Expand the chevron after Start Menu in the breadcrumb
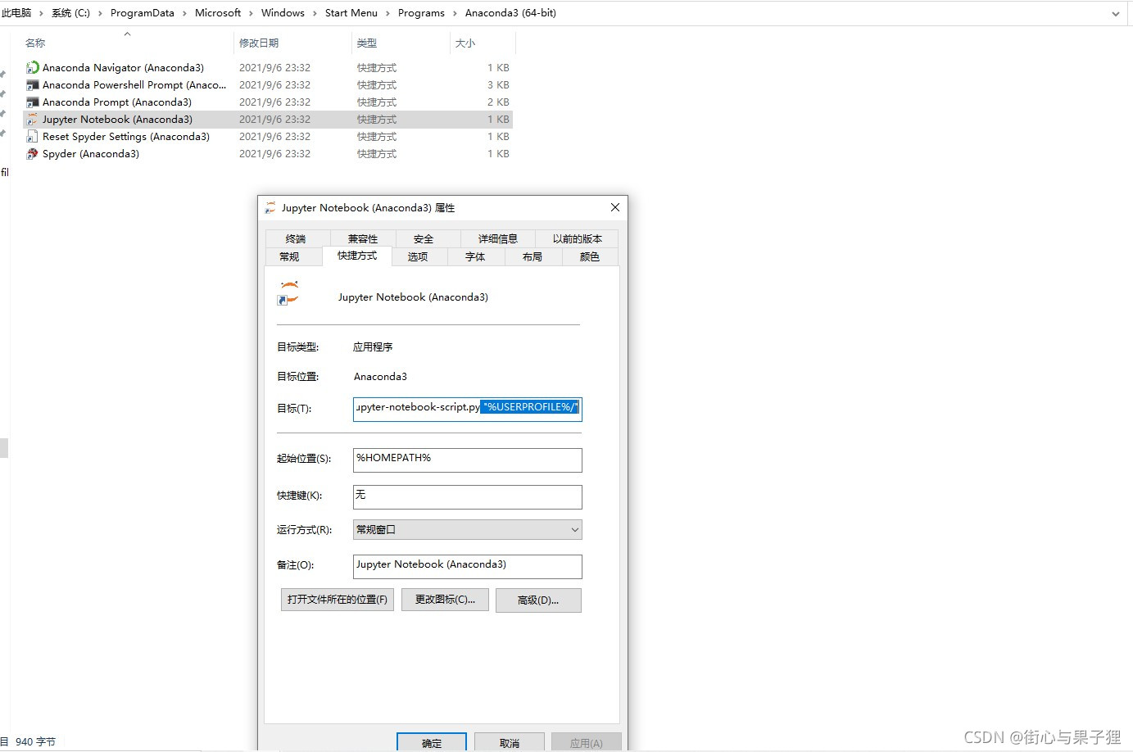The width and height of the screenshot is (1133, 752). 387,13
